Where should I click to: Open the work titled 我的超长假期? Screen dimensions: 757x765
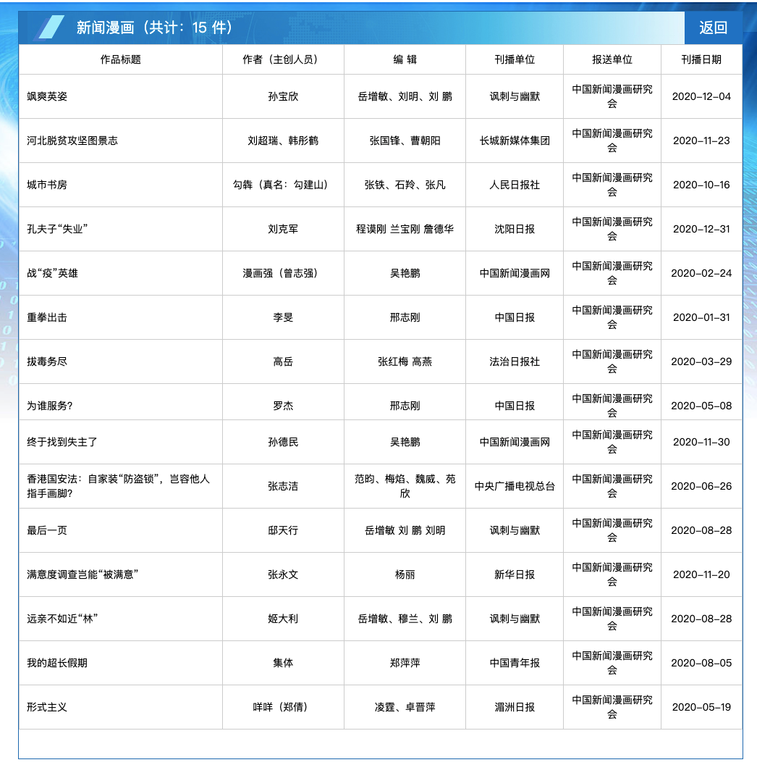[x=57, y=663]
